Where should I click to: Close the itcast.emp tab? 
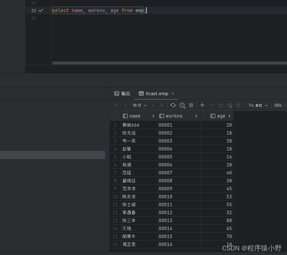click(x=173, y=93)
